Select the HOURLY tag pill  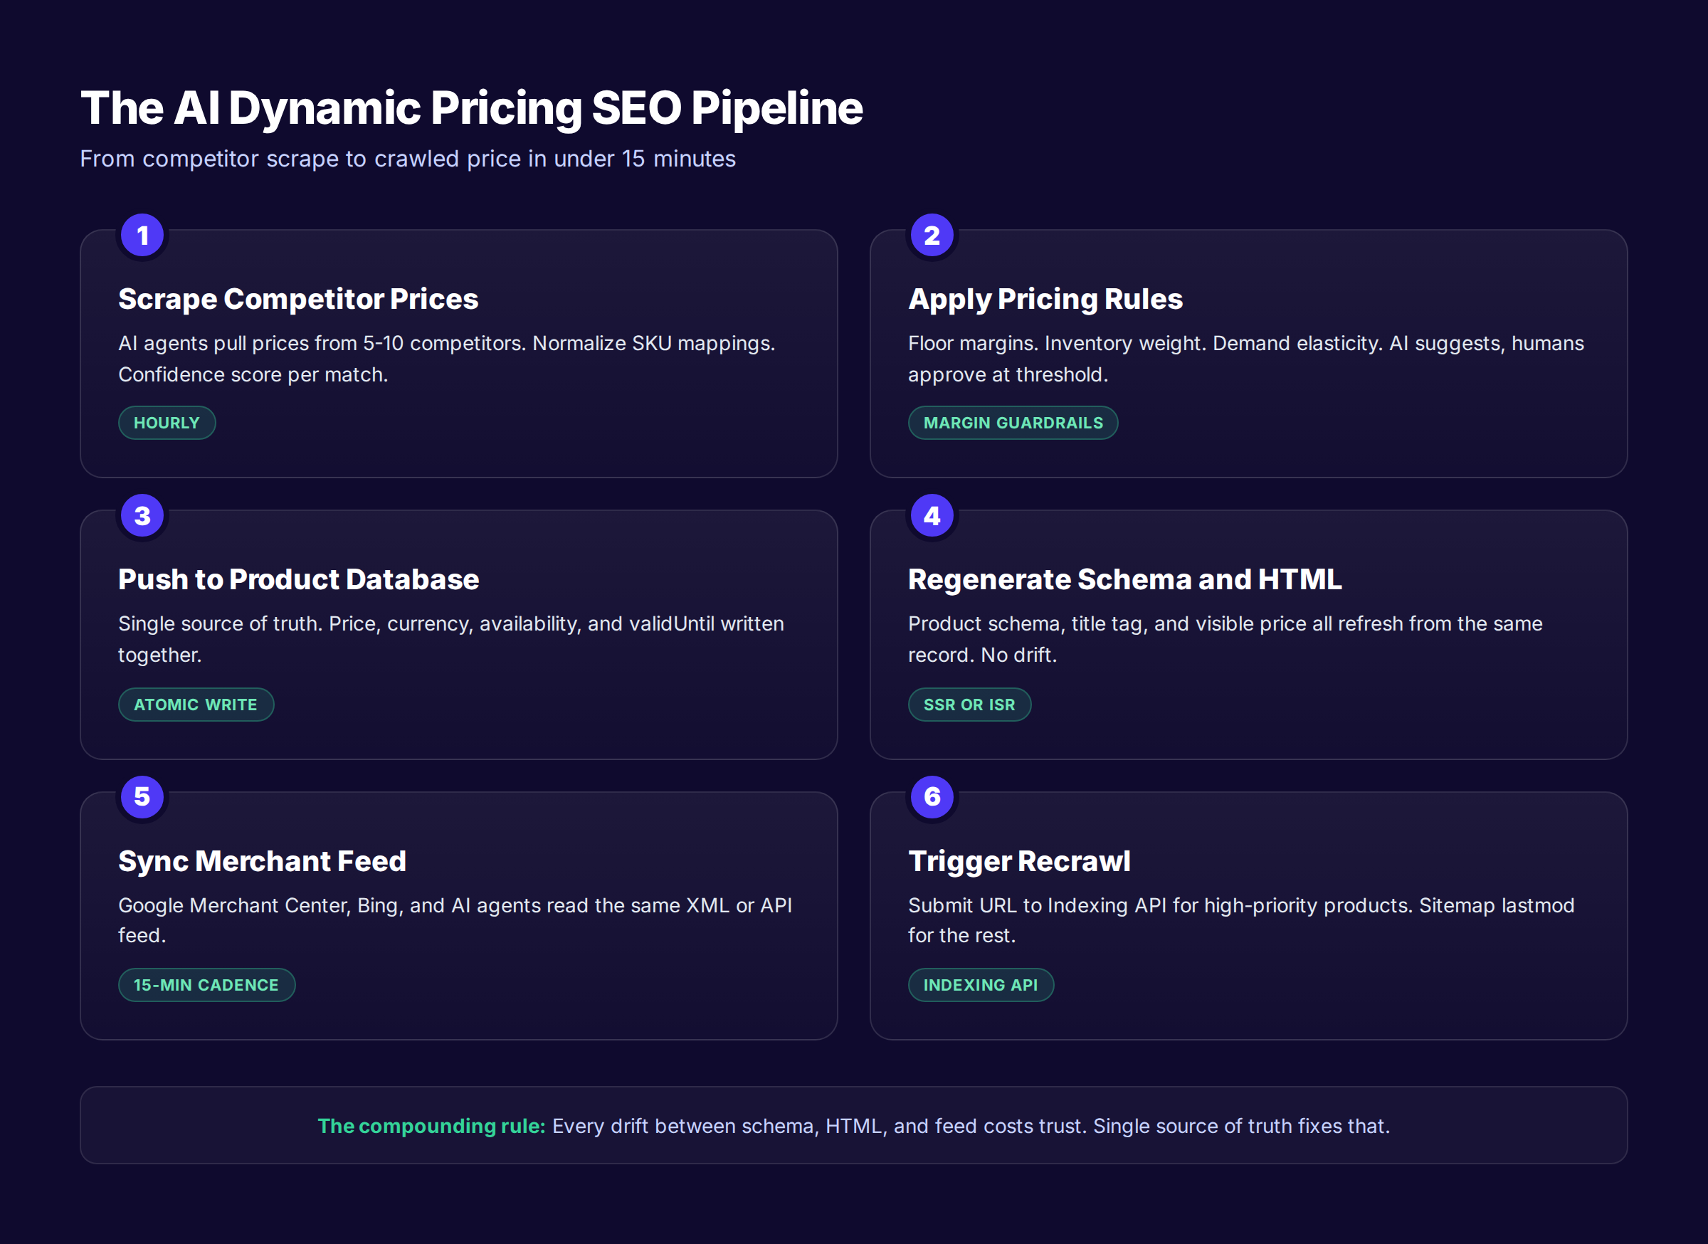pyautogui.click(x=167, y=423)
